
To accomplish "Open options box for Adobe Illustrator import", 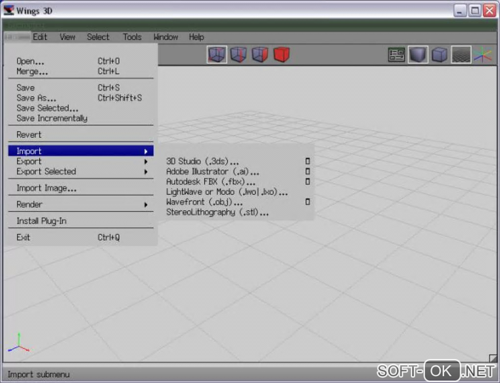I will click(x=308, y=171).
